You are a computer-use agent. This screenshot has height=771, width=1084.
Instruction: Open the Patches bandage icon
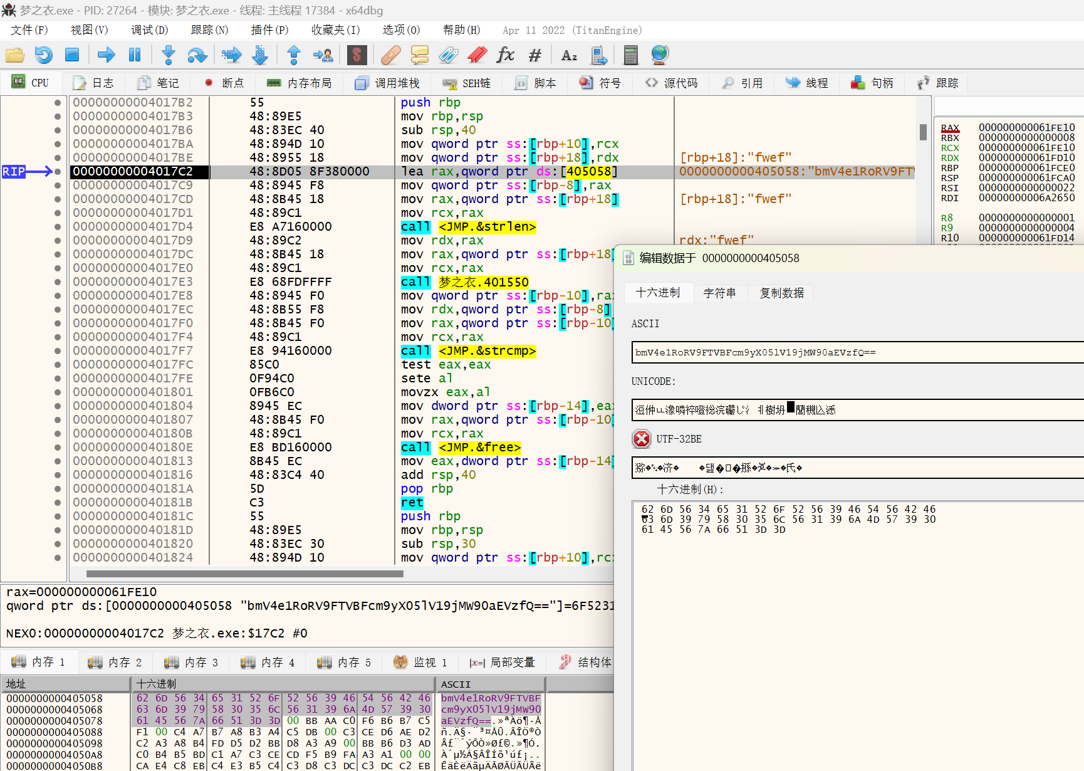click(390, 55)
